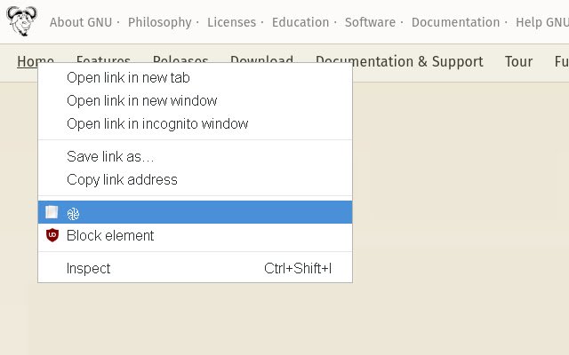Open the Education link
The height and width of the screenshot is (355, 569).
point(301,22)
